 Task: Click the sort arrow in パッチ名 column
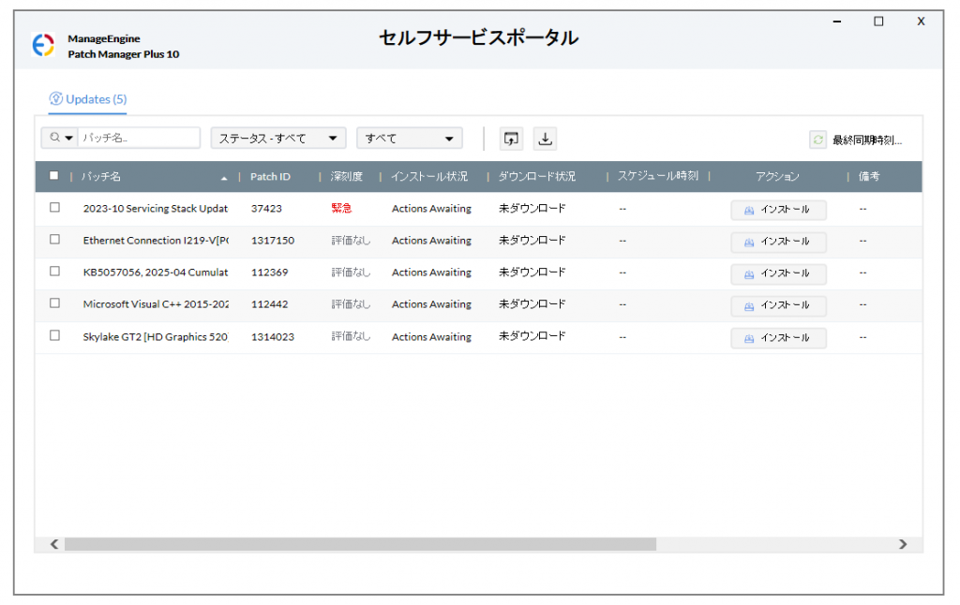(x=224, y=177)
